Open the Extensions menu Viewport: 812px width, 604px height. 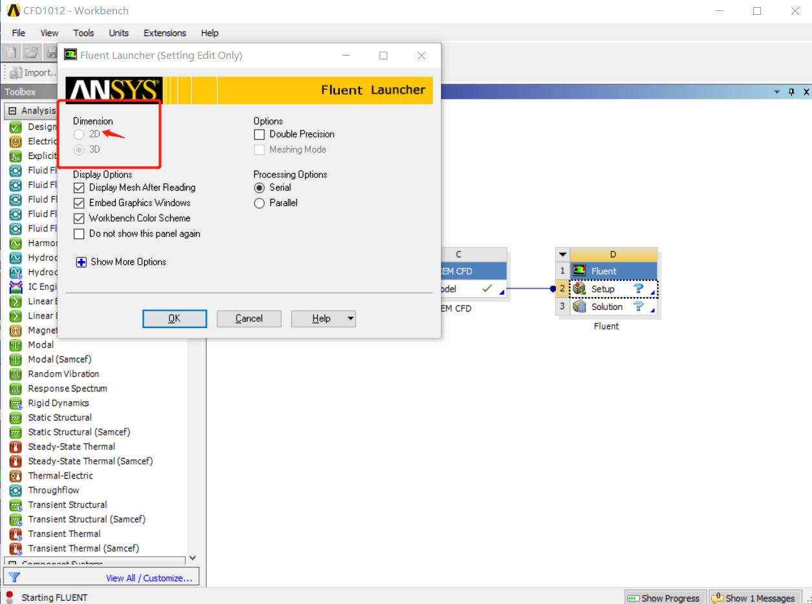[x=165, y=33]
